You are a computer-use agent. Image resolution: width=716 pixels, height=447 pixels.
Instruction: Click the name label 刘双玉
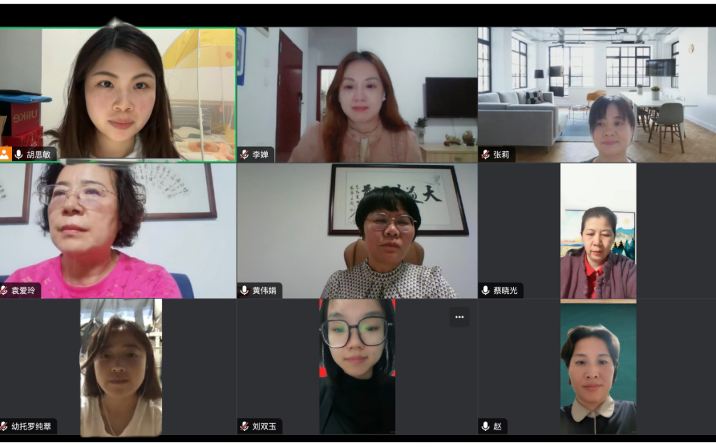coord(264,427)
